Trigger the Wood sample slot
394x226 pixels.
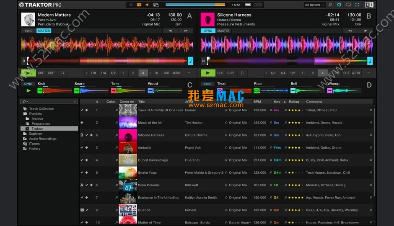point(150,91)
